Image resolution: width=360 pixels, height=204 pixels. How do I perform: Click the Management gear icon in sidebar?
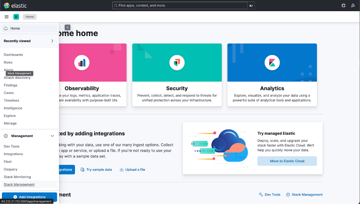pos(6,136)
